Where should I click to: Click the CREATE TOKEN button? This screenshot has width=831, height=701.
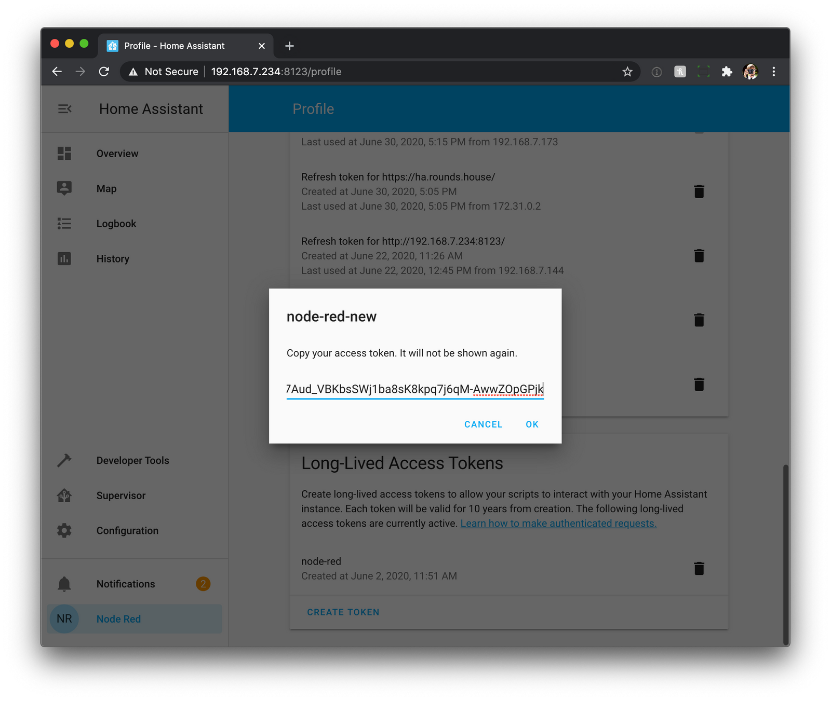tap(343, 612)
